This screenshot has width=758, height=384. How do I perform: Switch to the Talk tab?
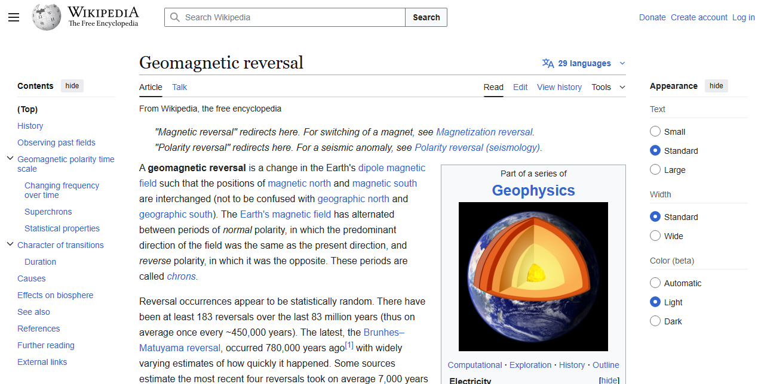tap(179, 87)
